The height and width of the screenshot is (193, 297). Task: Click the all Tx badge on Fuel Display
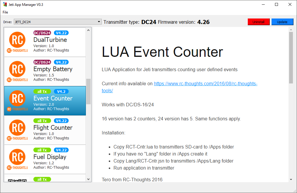(x=42, y=150)
